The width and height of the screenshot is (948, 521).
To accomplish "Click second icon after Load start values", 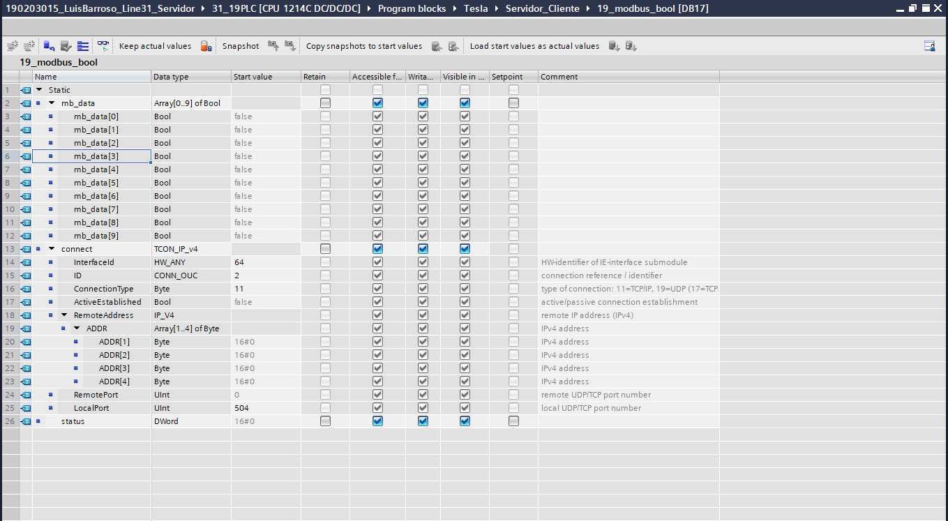I will pos(631,46).
